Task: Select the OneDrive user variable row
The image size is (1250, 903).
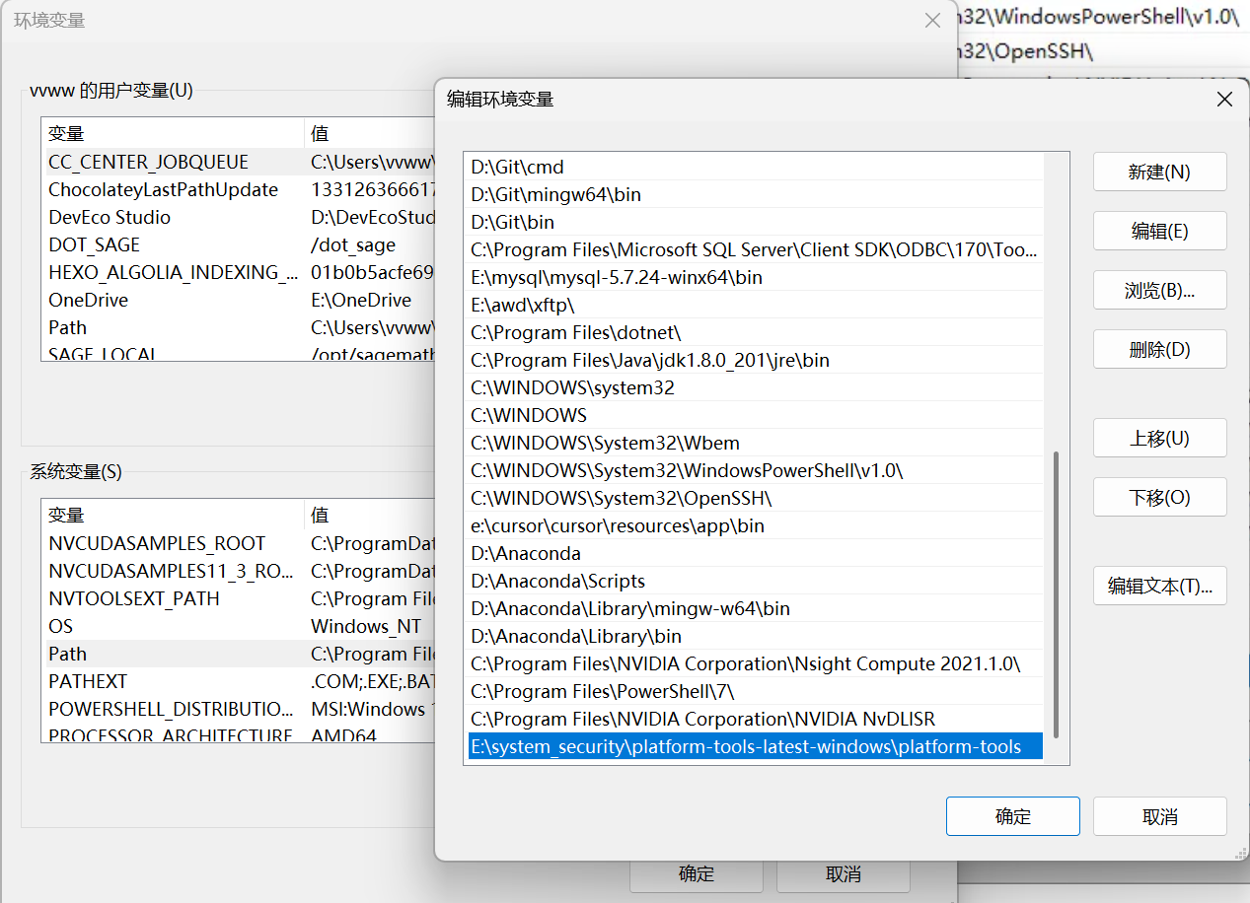Action: [x=89, y=301]
